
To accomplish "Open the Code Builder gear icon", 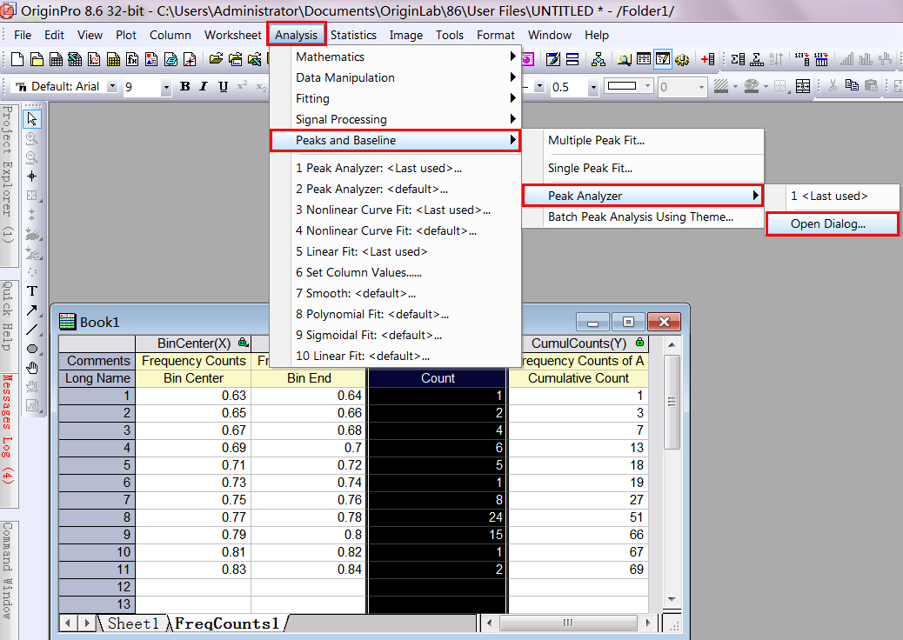I will (682, 60).
